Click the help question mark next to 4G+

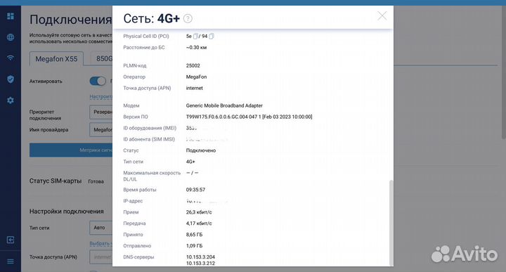point(188,19)
